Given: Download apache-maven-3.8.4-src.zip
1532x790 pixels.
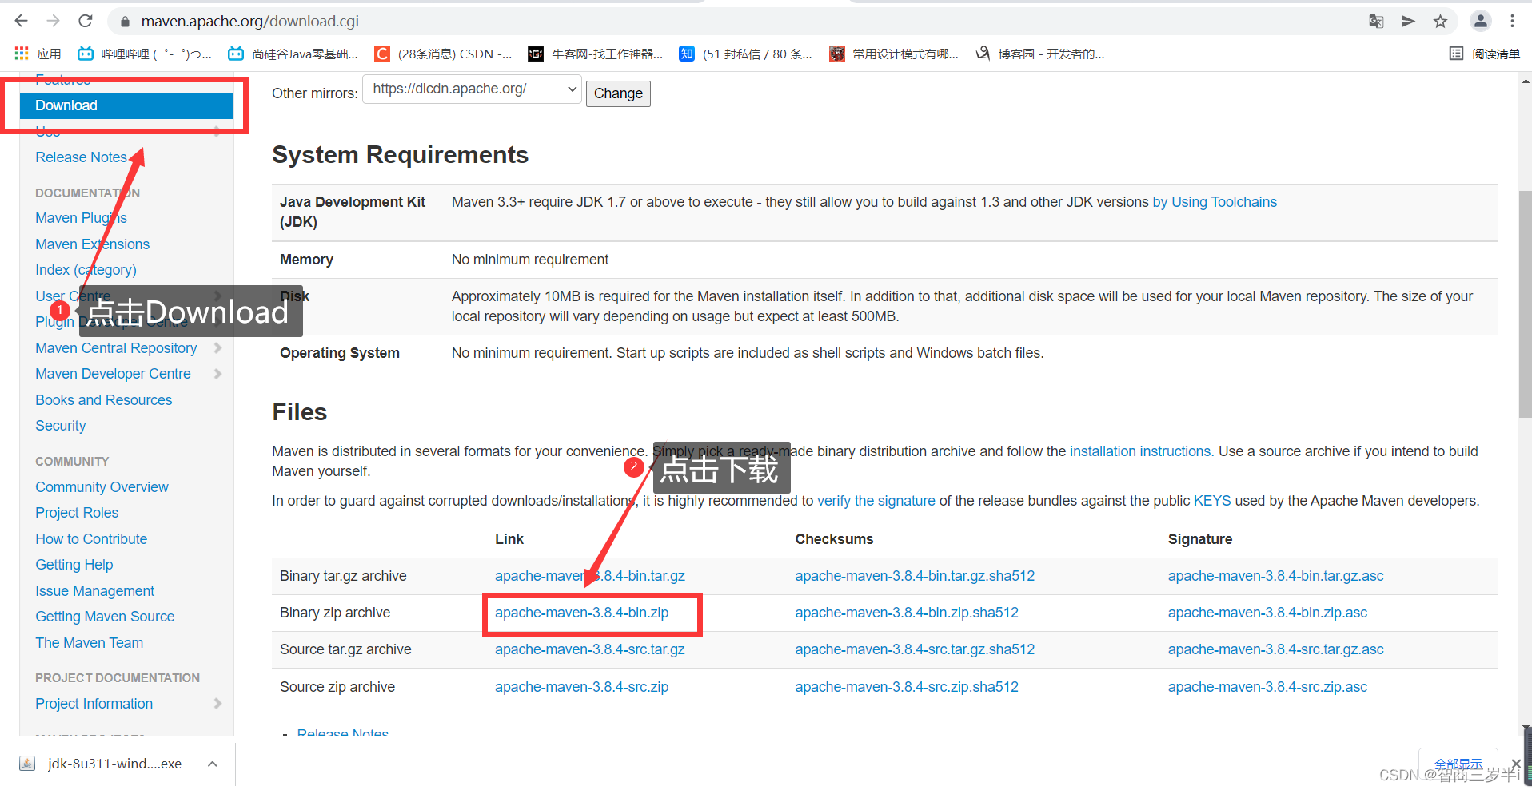Looking at the screenshot, I should (x=581, y=687).
